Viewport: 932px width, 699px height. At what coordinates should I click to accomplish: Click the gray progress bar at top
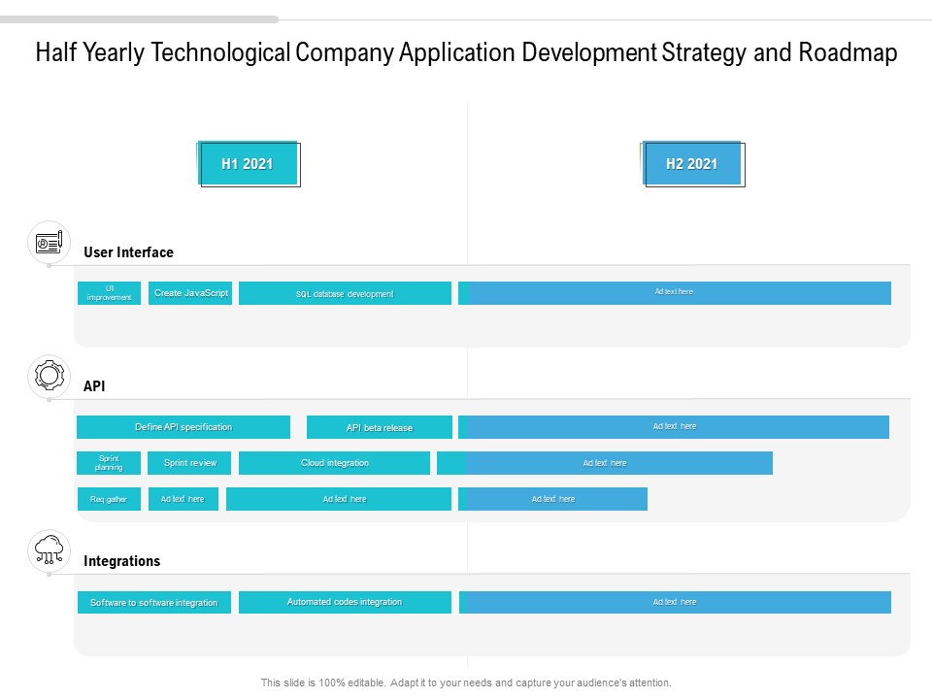139,19
